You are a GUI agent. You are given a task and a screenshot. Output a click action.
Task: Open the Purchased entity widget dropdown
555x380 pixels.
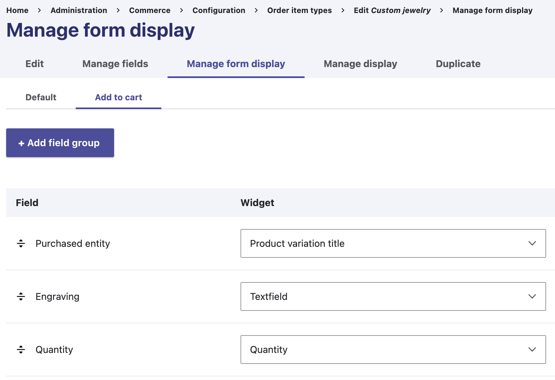point(393,243)
